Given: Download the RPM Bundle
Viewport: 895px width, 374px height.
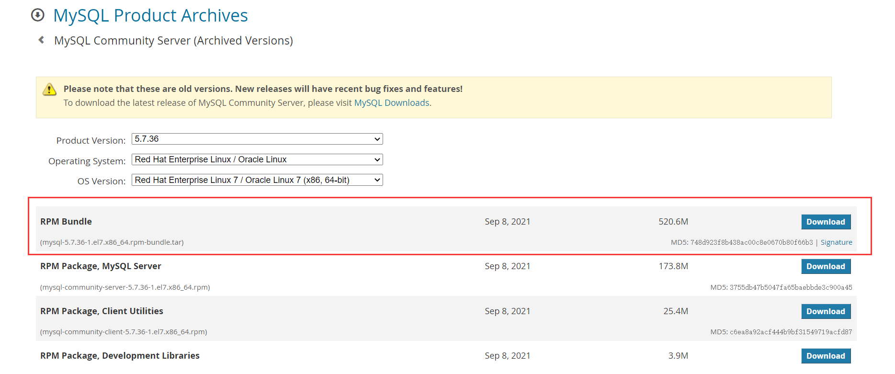Looking at the screenshot, I should (826, 222).
